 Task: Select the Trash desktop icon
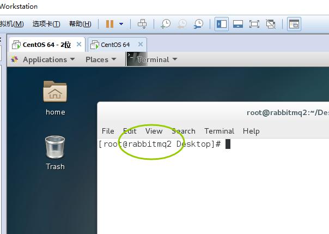click(55, 153)
